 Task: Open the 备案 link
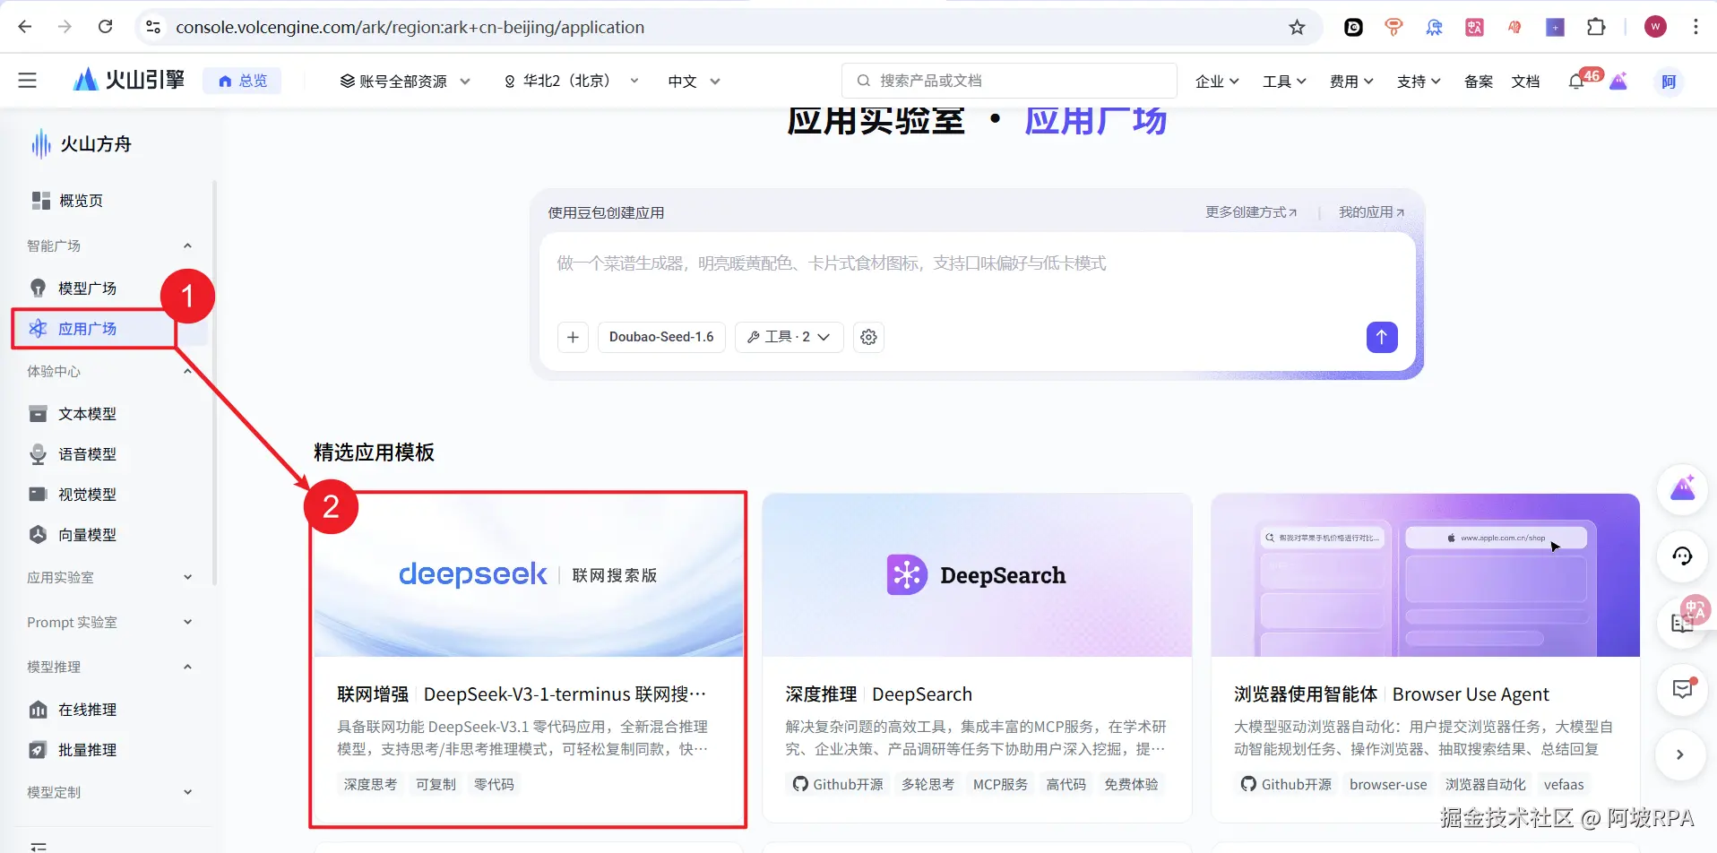[x=1479, y=82]
